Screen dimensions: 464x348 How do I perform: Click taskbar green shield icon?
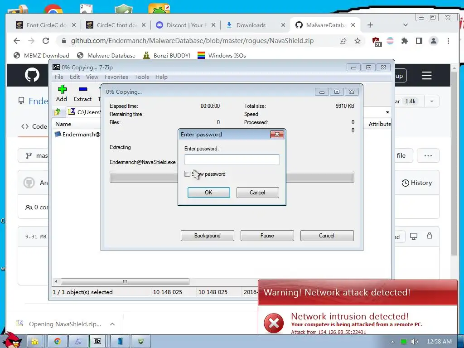click(x=141, y=342)
